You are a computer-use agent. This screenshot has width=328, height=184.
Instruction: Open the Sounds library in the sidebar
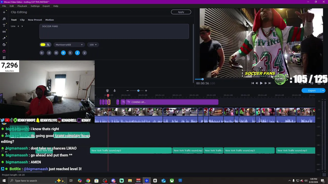pos(4,19)
